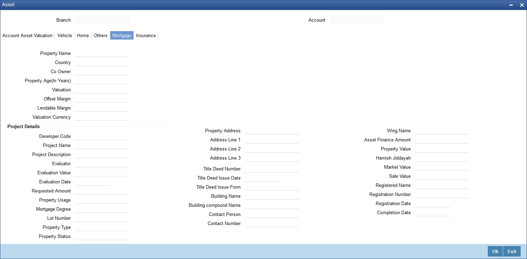Screen dimensions: 527x259
Task: Focus the Market Value field
Action: coord(442,167)
